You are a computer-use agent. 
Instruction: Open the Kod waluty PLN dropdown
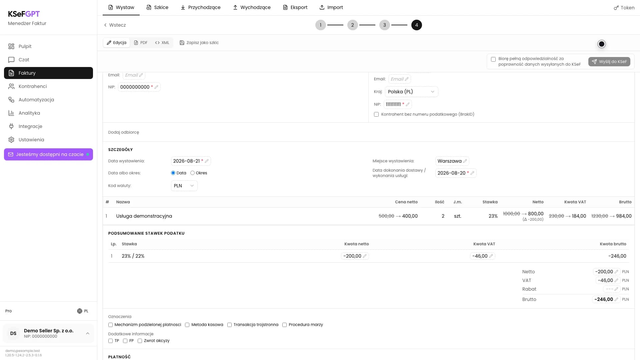point(184,186)
